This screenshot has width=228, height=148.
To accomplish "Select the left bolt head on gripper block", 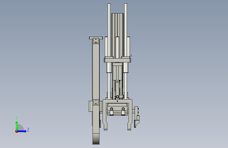I will [x=112, y=109].
